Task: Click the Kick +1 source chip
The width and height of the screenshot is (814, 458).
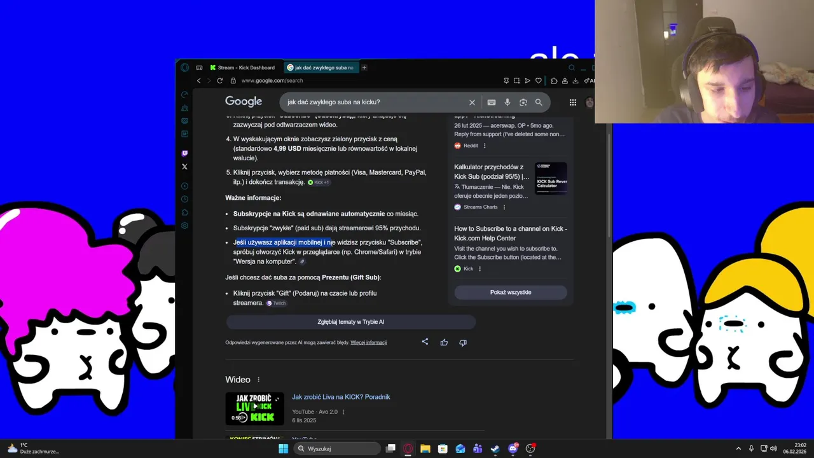Action: coord(319,183)
